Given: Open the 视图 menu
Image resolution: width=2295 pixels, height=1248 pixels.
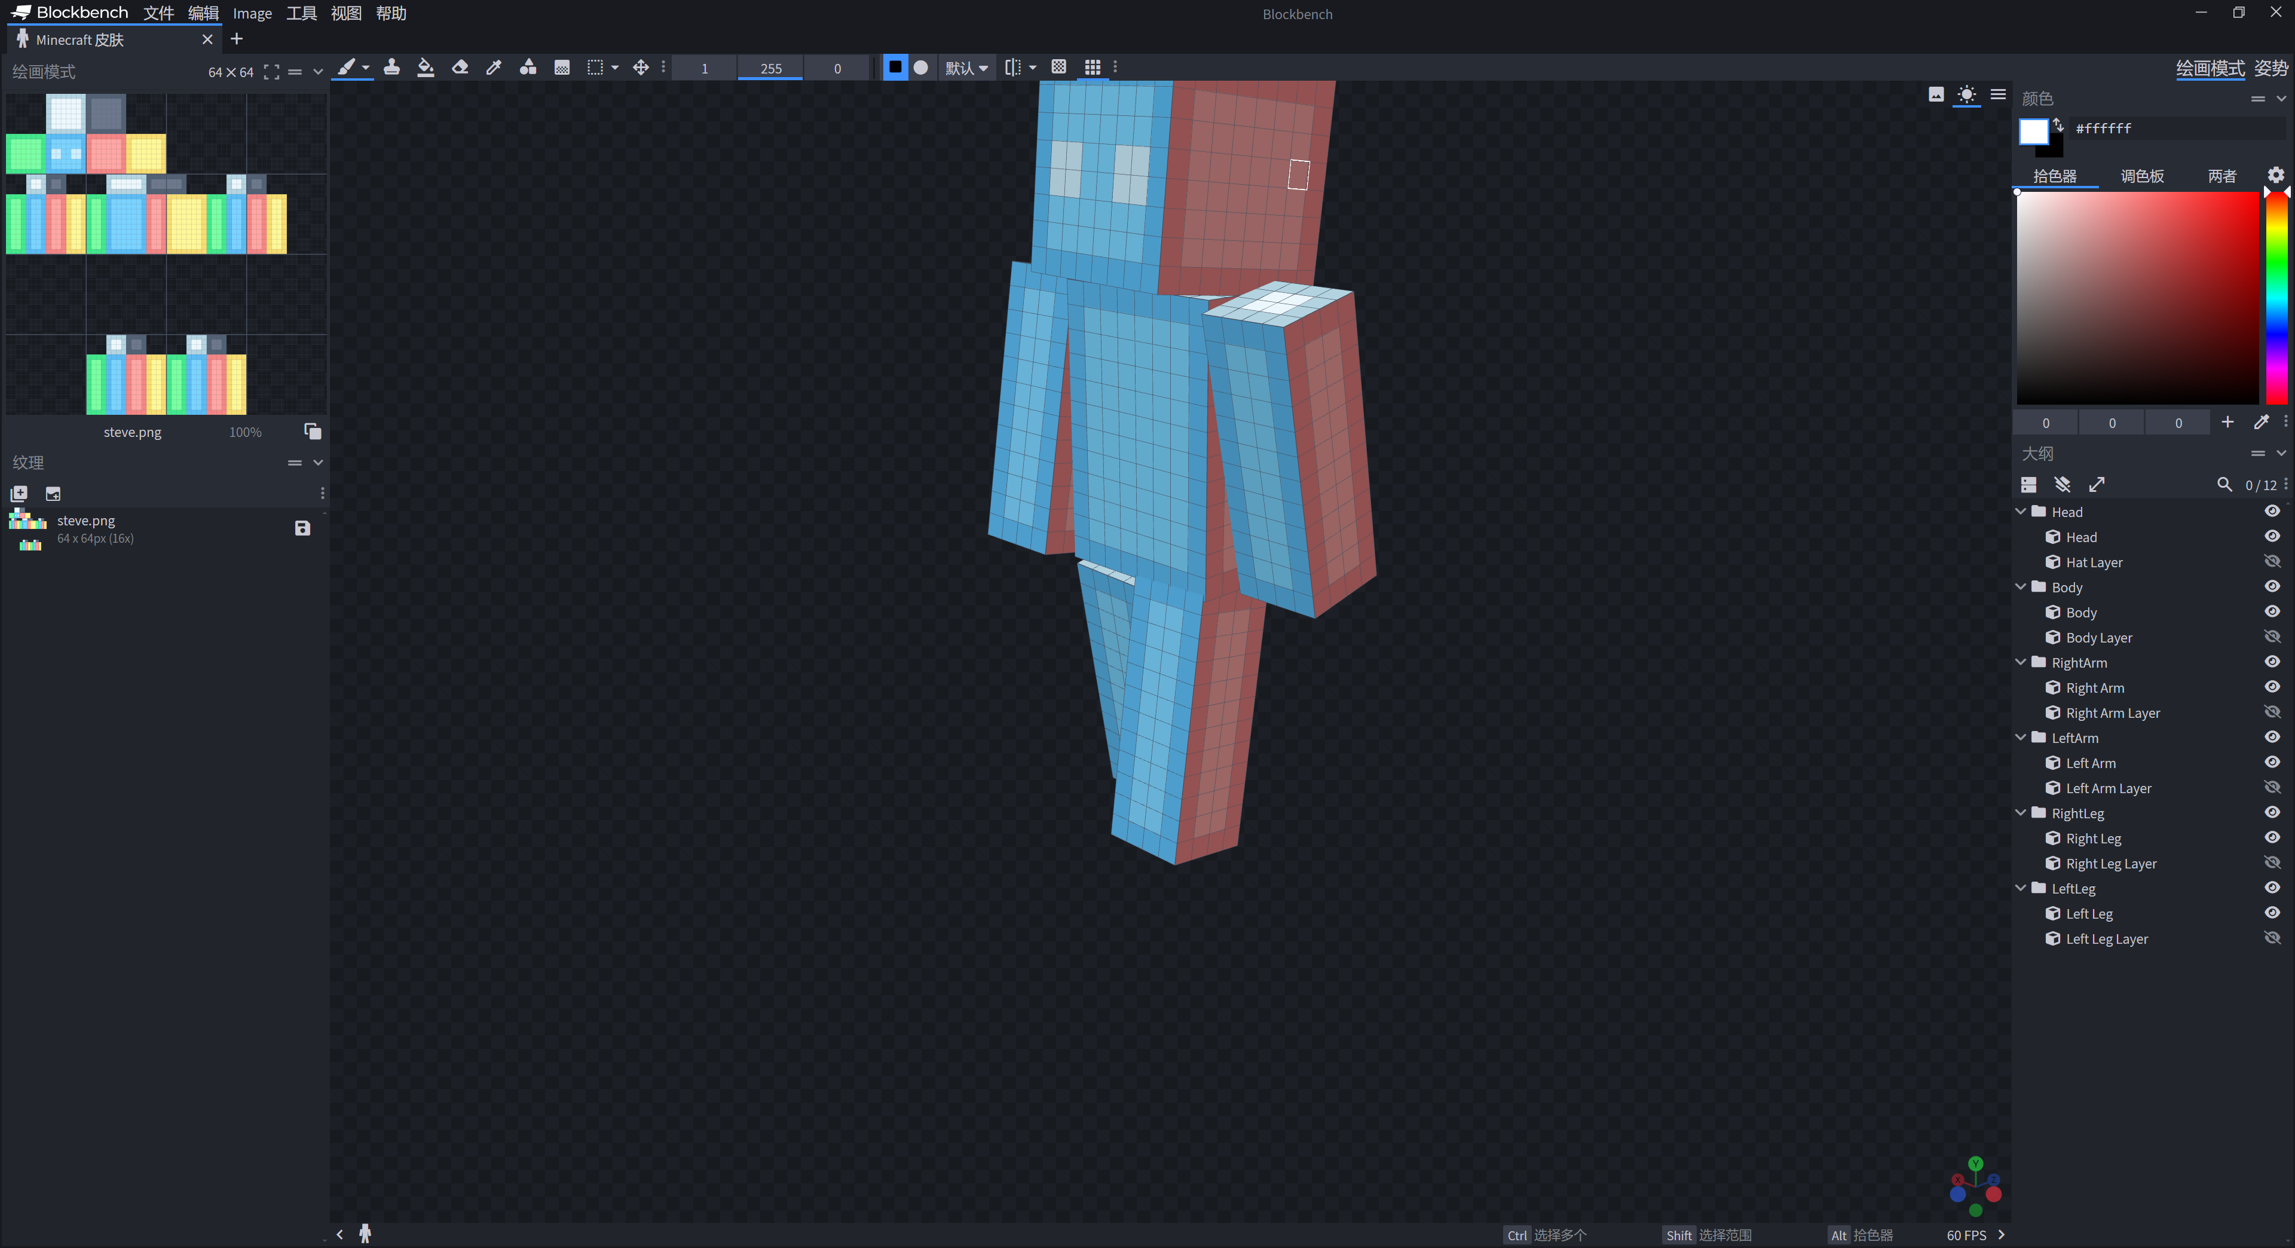Looking at the screenshot, I should (x=345, y=13).
